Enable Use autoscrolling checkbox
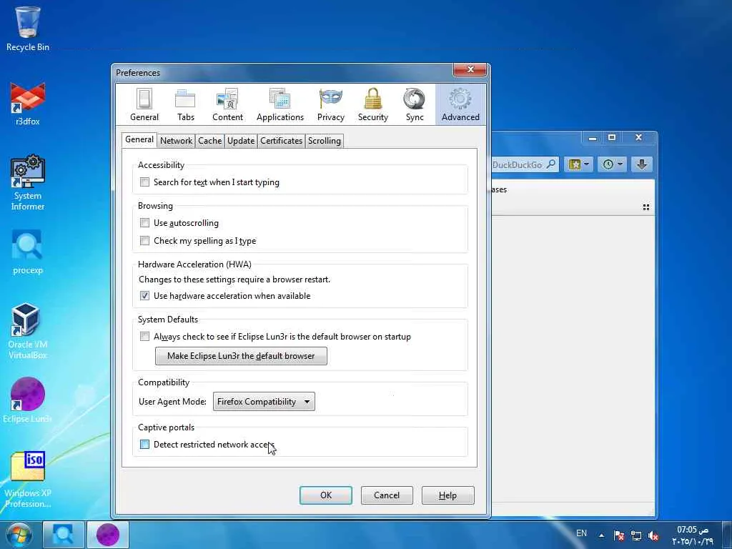732x549 pixels. tap(144, 223)
